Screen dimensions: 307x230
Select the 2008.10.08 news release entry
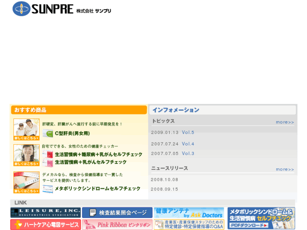click(x=164, y=180)
